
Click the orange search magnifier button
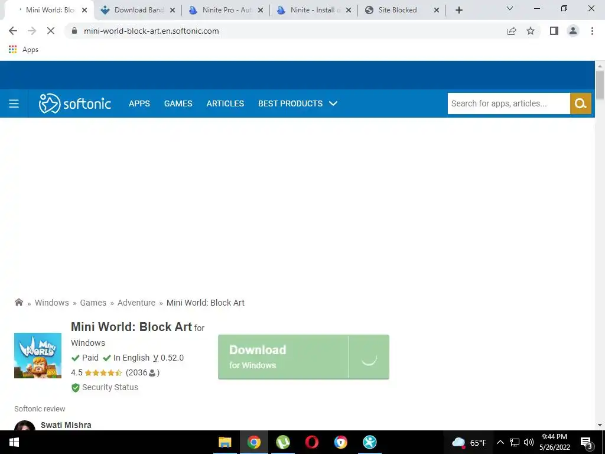click(x=581, y=103)
